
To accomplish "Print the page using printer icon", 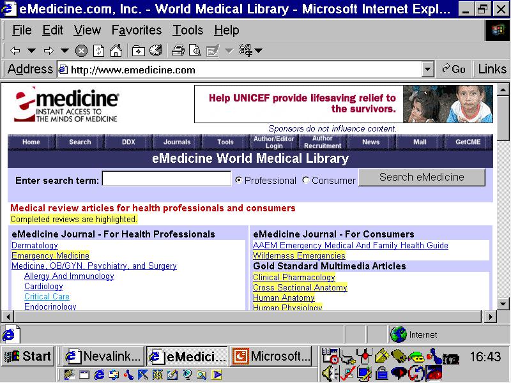I will 178,50.
